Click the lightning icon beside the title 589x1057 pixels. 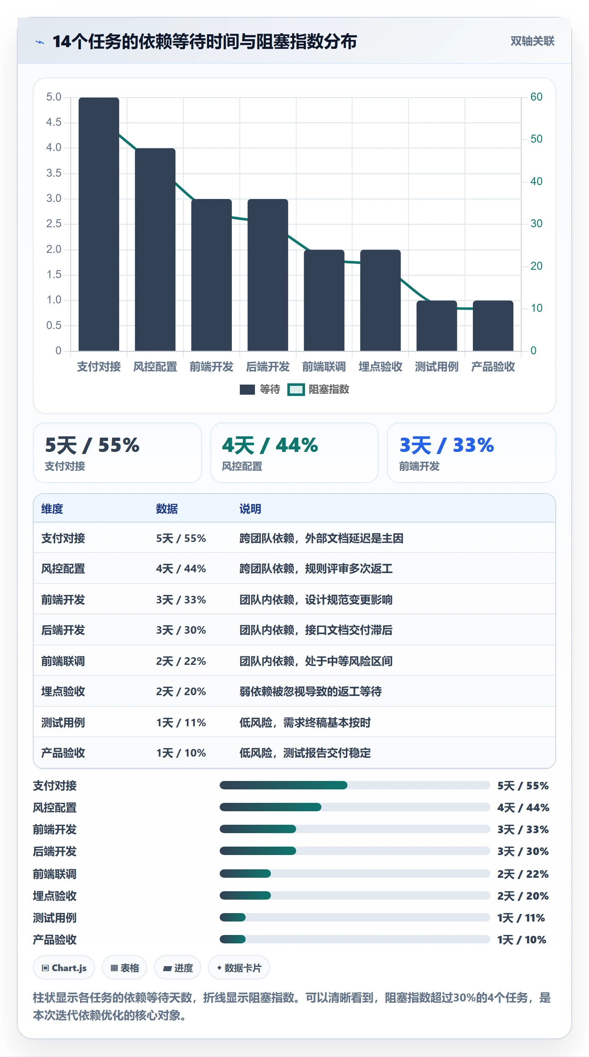[40, 42]
